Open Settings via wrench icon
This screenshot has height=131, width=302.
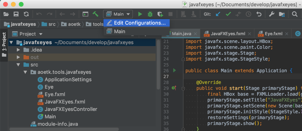click(272, 14)
